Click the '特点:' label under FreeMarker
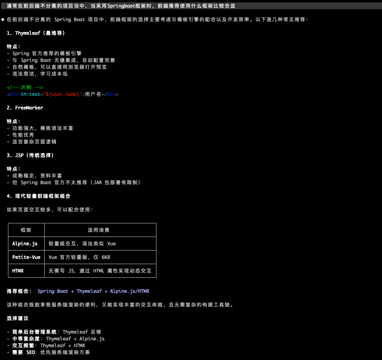The height and width of the screenshot is (360, 382). 14,121
